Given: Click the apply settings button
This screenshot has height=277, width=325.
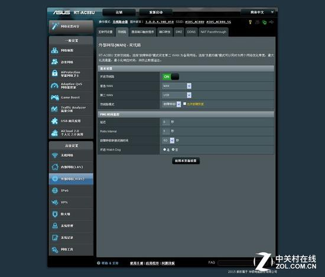Looking at the screenshot, I should click(186, 161).
